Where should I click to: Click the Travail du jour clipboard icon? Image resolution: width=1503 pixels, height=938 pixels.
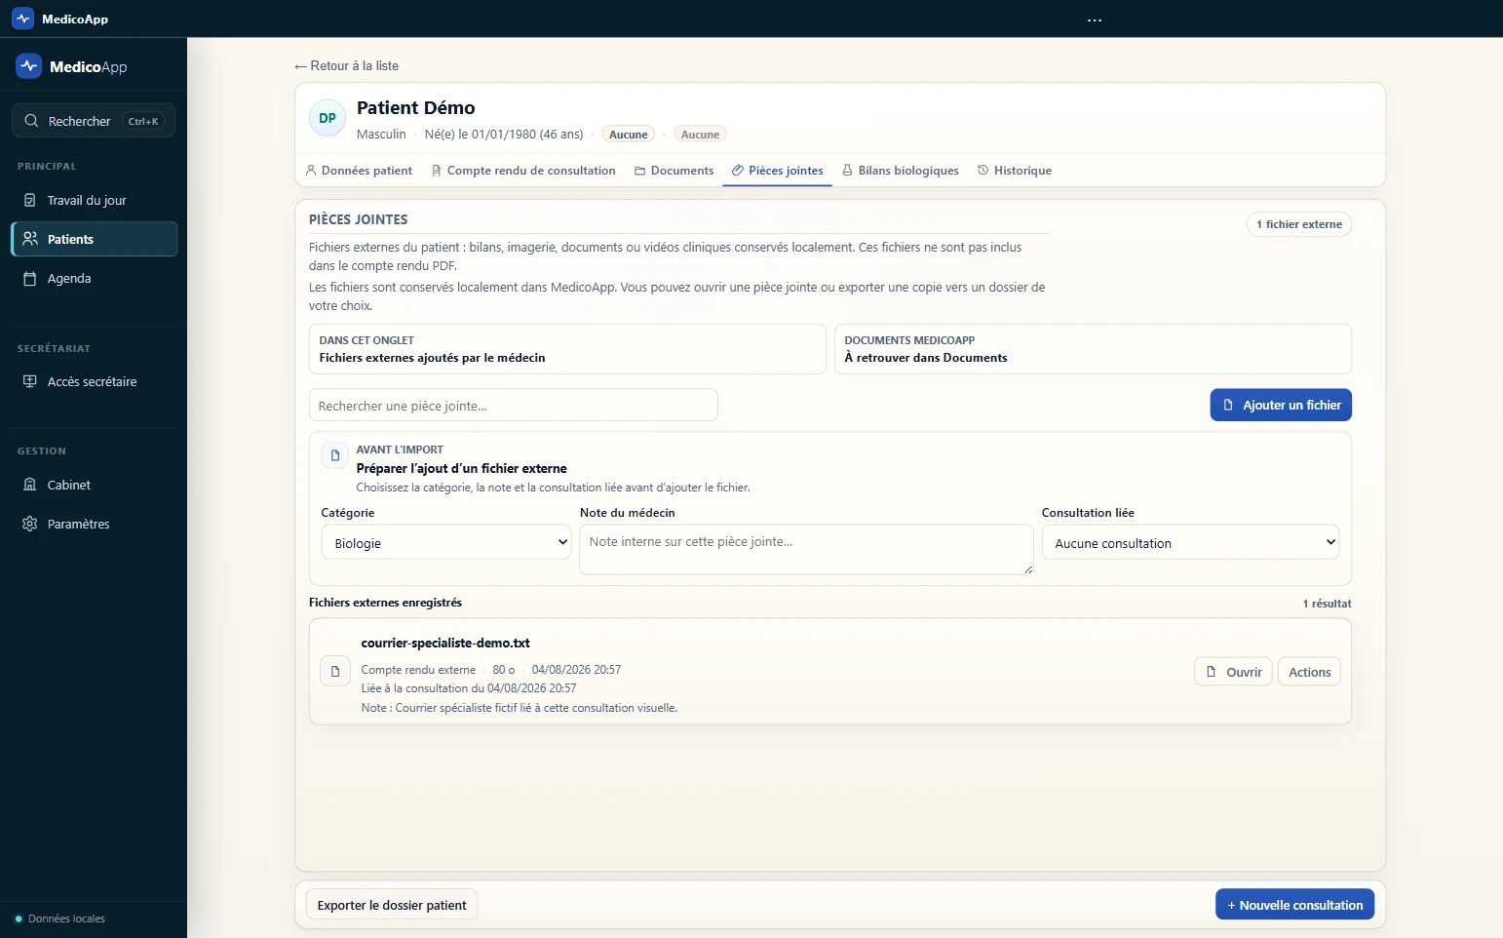(30, 200)
